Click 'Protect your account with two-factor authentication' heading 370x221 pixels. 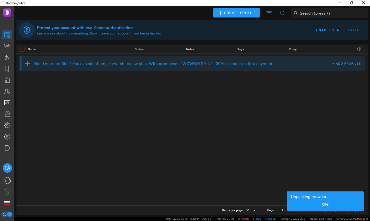(85, 28)
